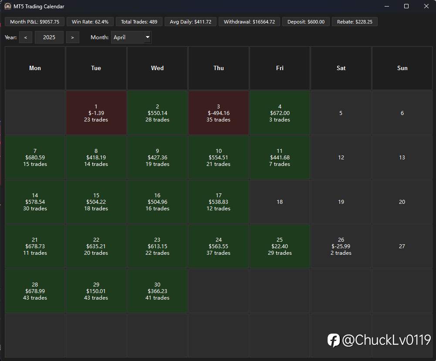Select April 29 cell with $150.01
Image resolution: width=436 pixels, height=361 pixels.
(96, 291)
